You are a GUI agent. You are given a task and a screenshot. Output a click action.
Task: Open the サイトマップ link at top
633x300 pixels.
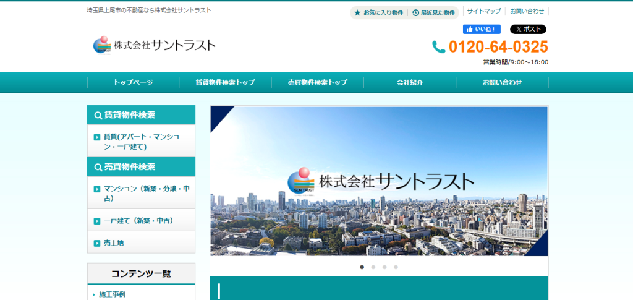[x=484, y=11]
